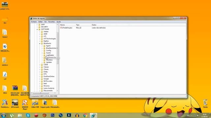Select the Config subkey folder icon
211x118 pixels.
(45, 50)
